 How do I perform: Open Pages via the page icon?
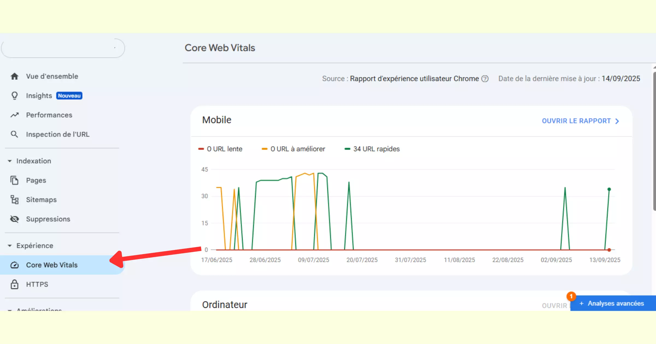click(14, 180)
